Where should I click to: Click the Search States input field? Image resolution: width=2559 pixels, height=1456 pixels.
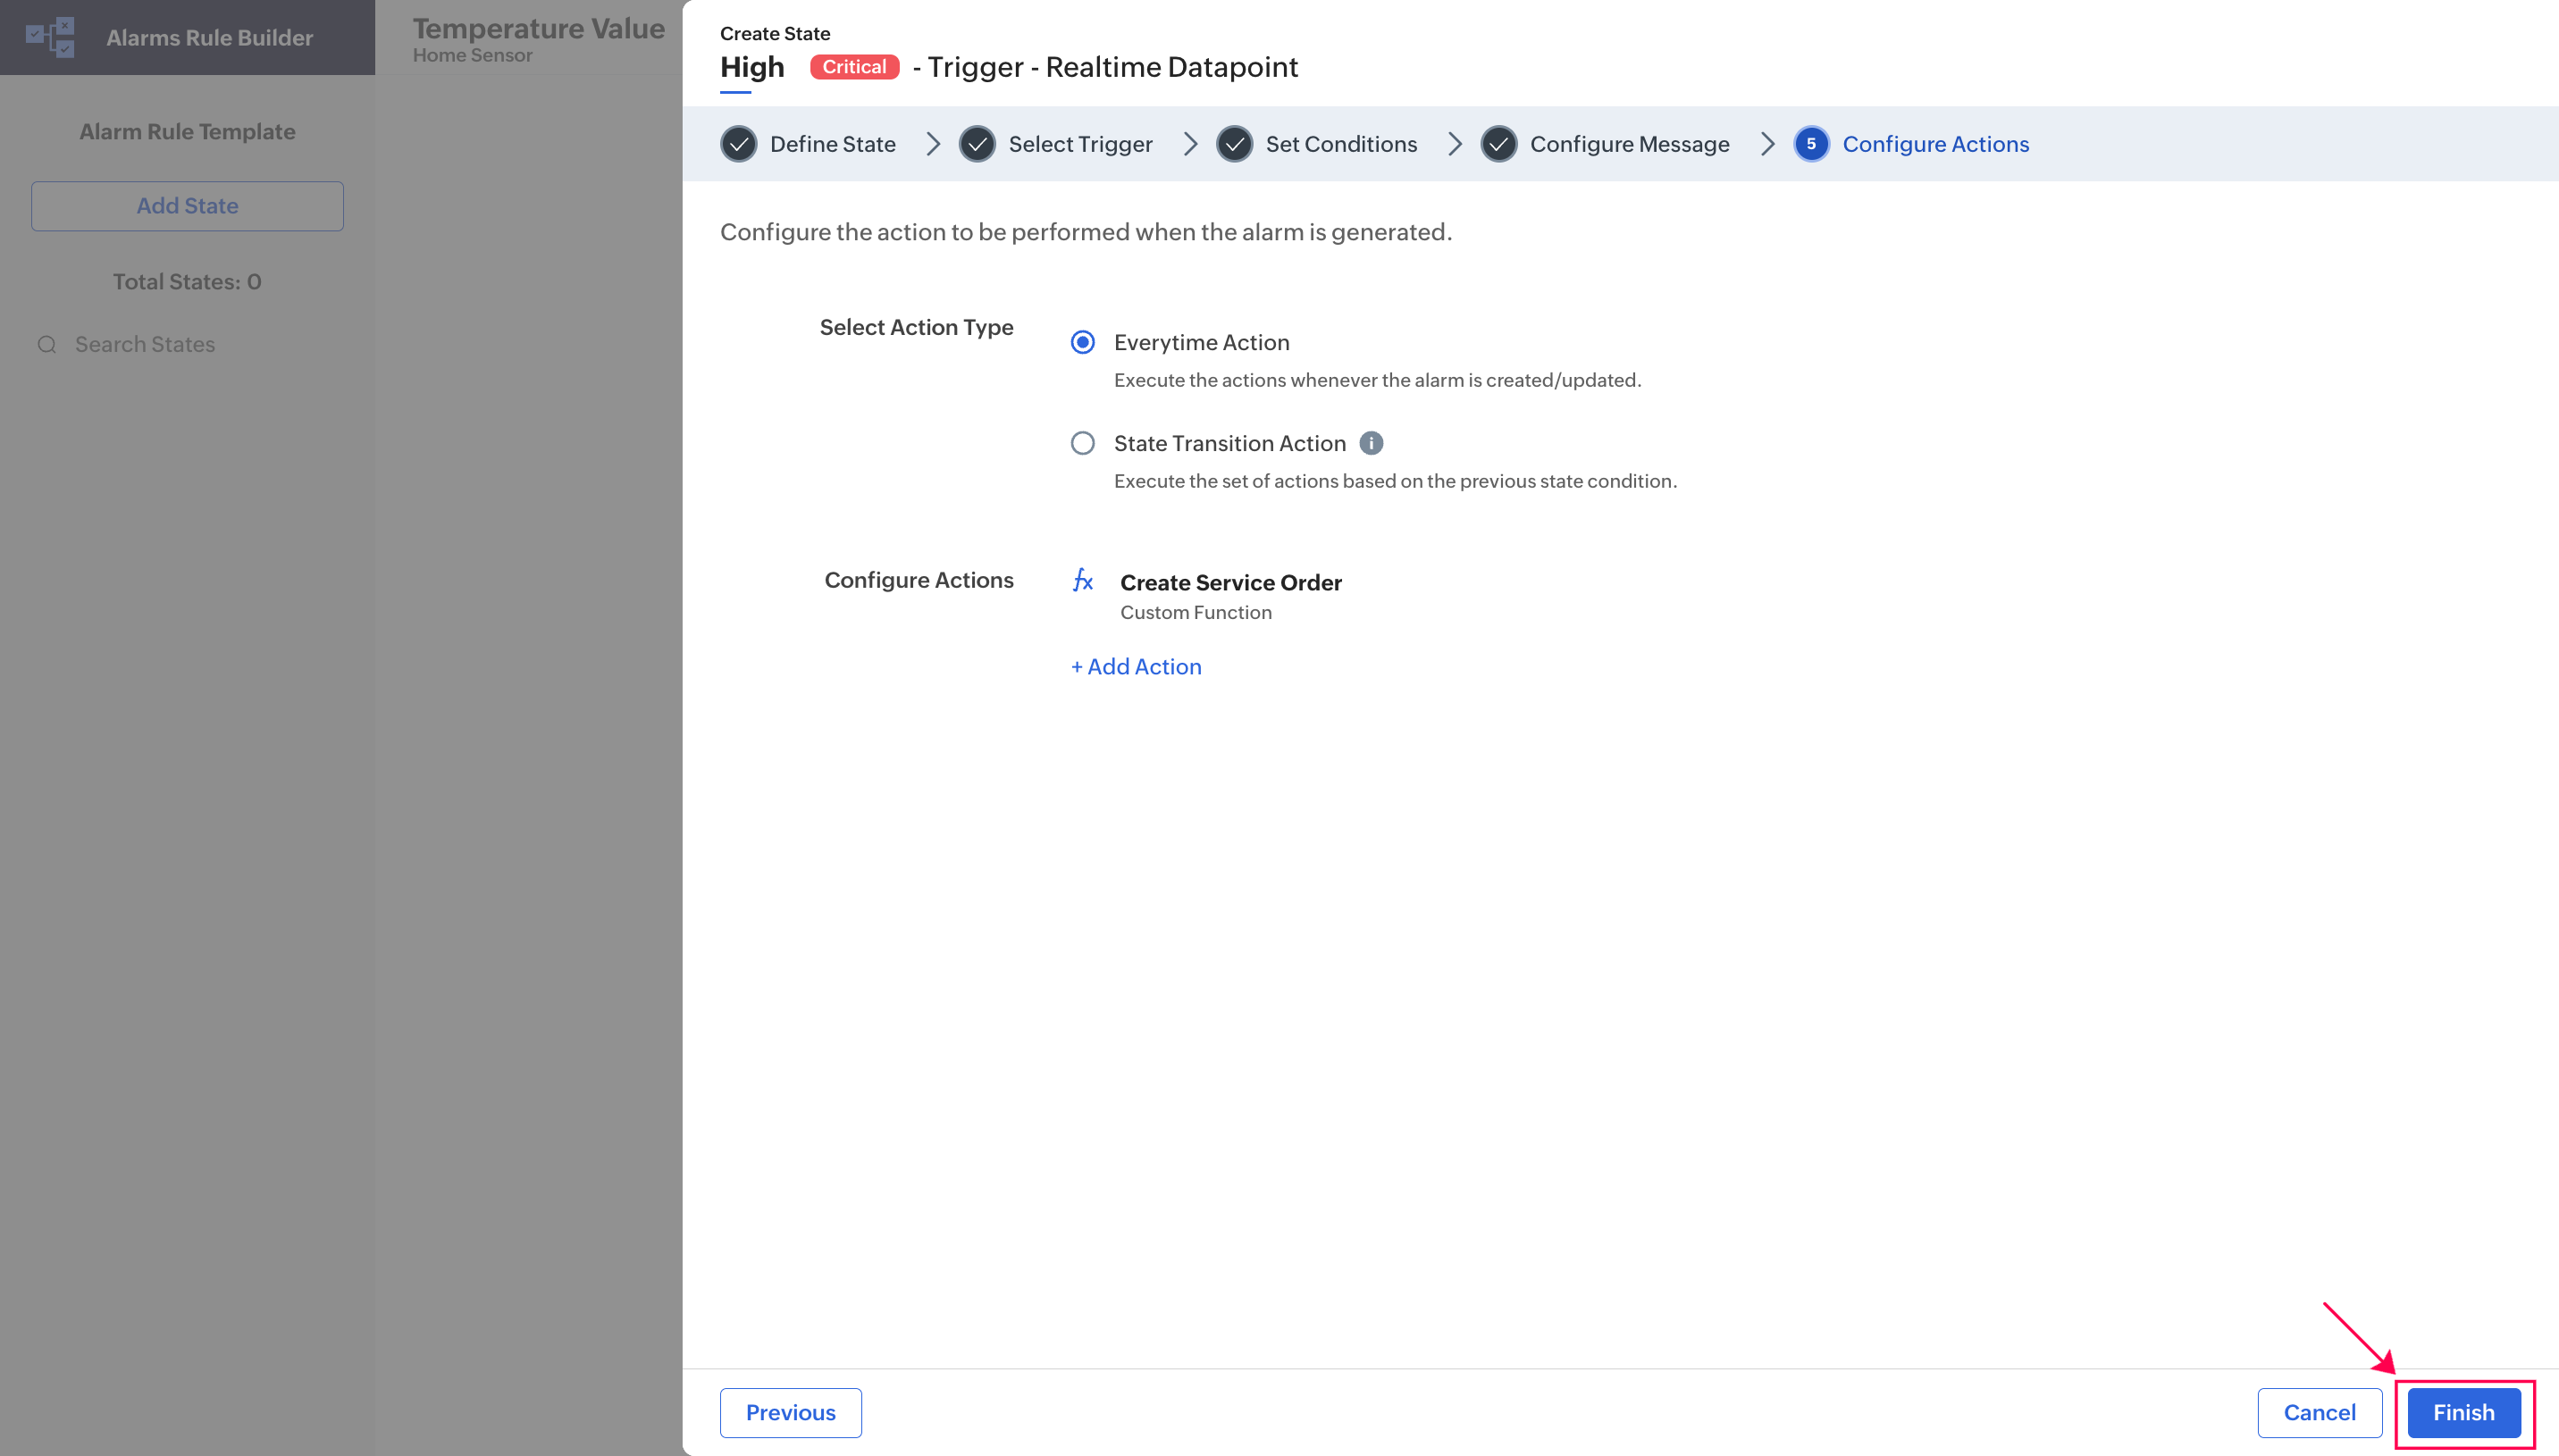point(145,345)
